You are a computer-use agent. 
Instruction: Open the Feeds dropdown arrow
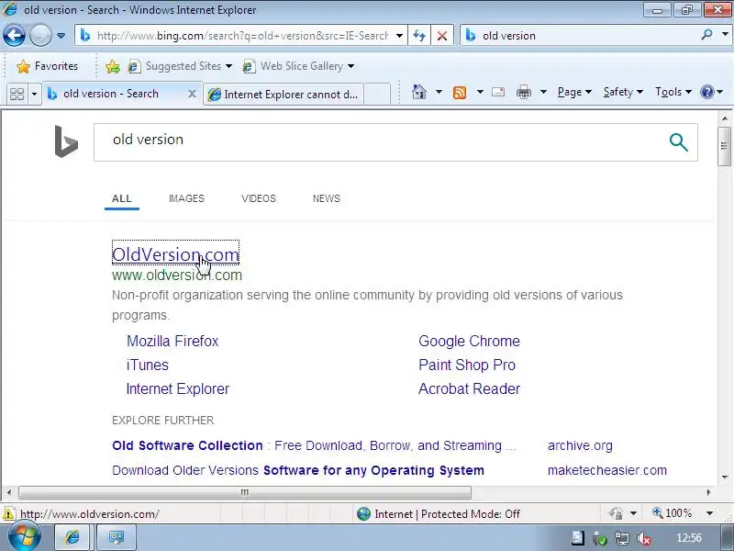[480, 92]
